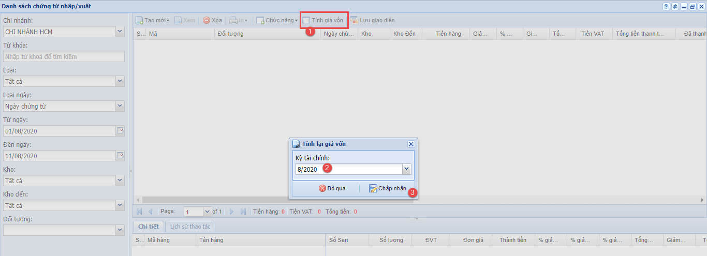
Task: Close the Tính lại giá vốn dialog
Action: [x=411, y=144]
